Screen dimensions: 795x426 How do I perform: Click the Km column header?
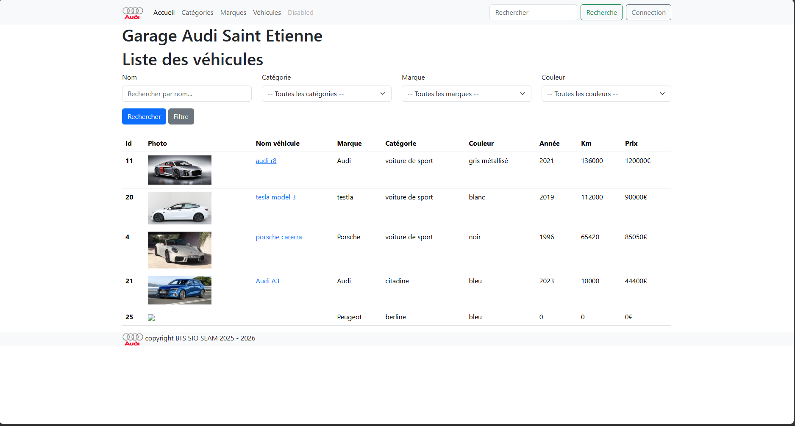(586, 144)
